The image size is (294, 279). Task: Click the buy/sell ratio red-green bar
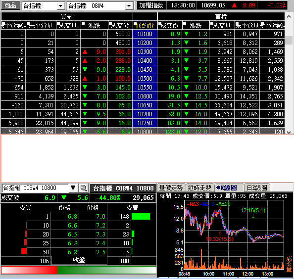pyautogui.click(x=79, y=270)
